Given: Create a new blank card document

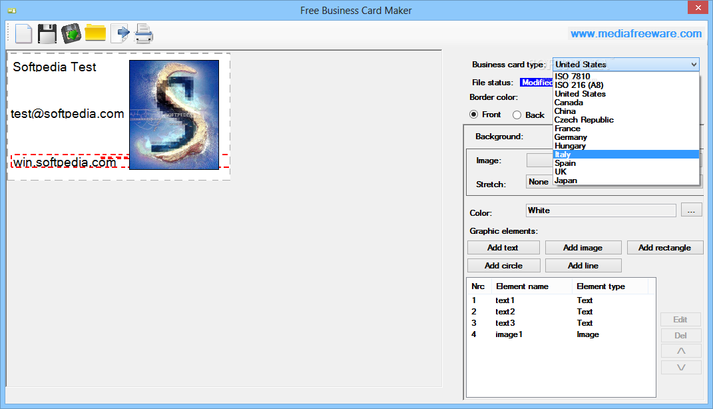Looking at the screenshot, I should (24, 34).
